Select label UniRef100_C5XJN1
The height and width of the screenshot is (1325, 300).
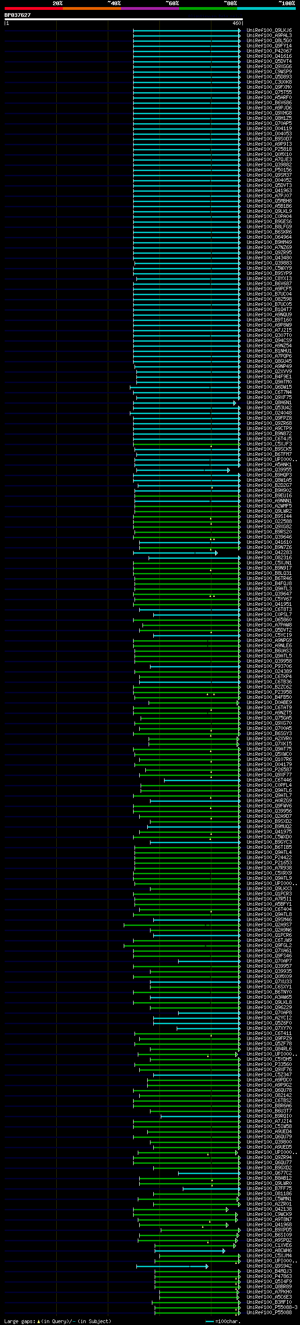point(269,563)
